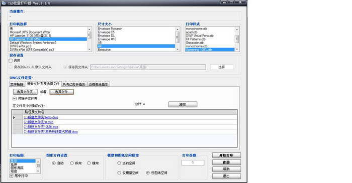Select the 横向 orientation radio button
The width and height of the screenshot is (352, 183).
pos(89,163)
